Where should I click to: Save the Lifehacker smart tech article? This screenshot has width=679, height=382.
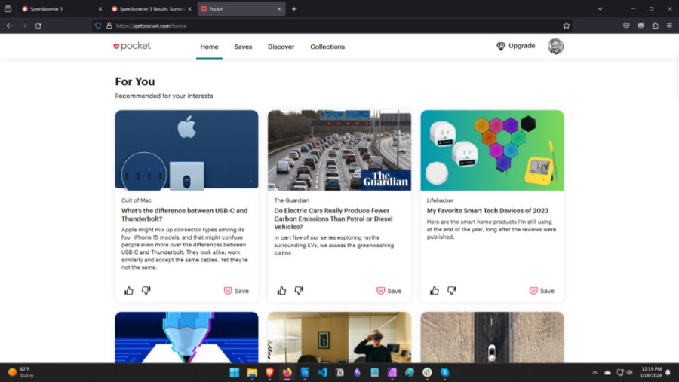542,291
